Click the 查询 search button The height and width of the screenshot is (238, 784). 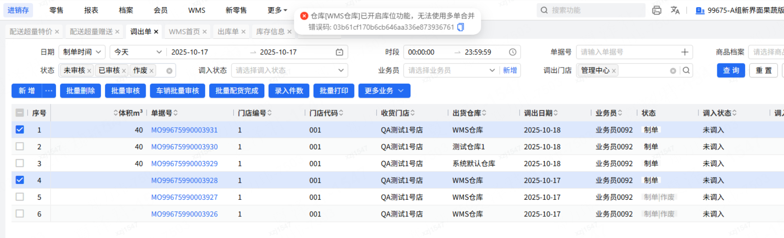(x=731, y=71)
